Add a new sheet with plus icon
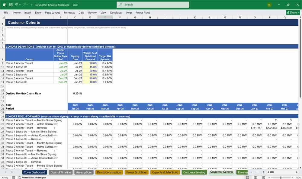 [257, 172]
